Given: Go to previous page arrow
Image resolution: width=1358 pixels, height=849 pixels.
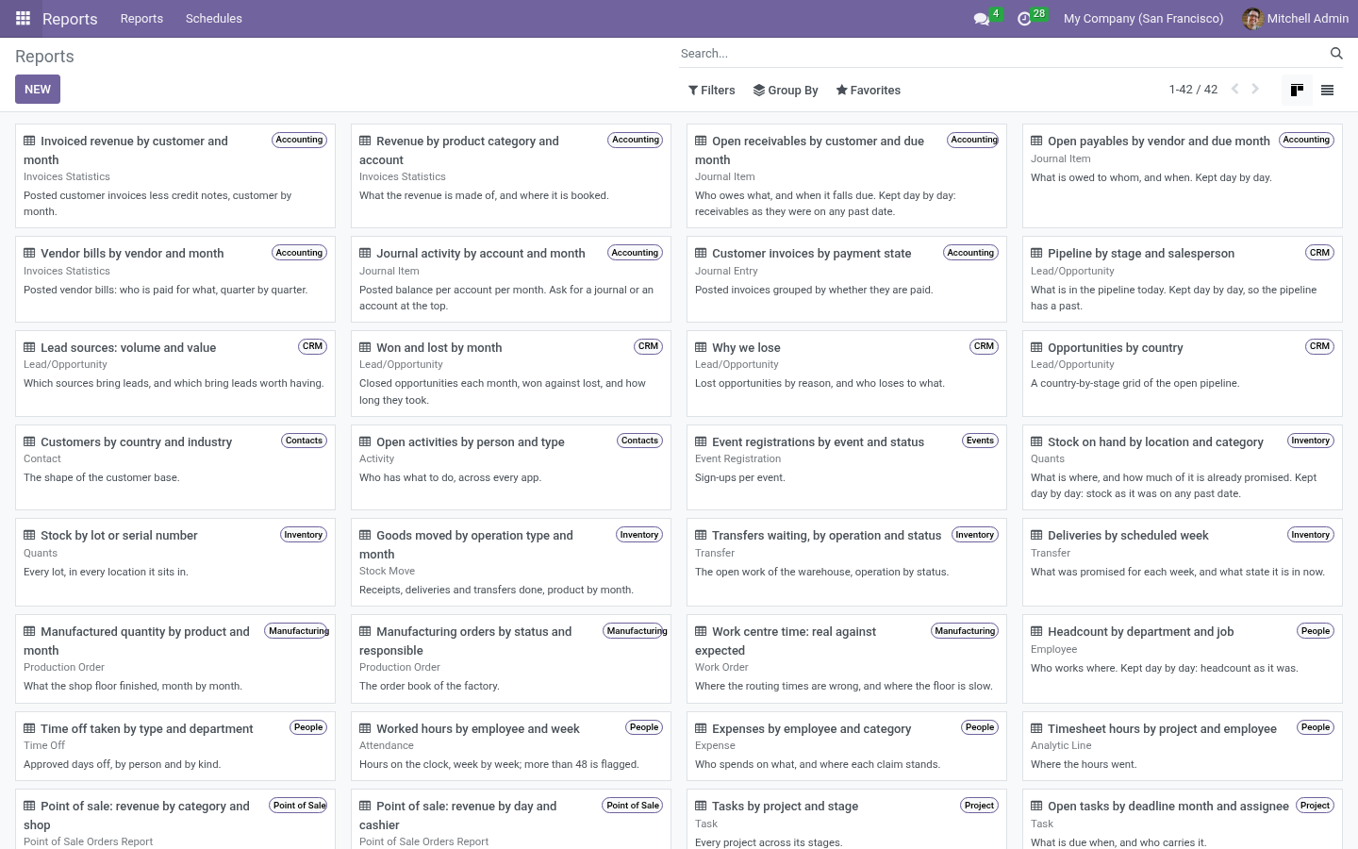Looking at the screenshot, I should [1234, 90].
